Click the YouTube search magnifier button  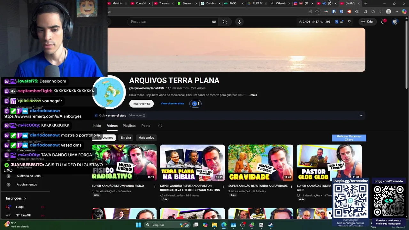point(225,22)
